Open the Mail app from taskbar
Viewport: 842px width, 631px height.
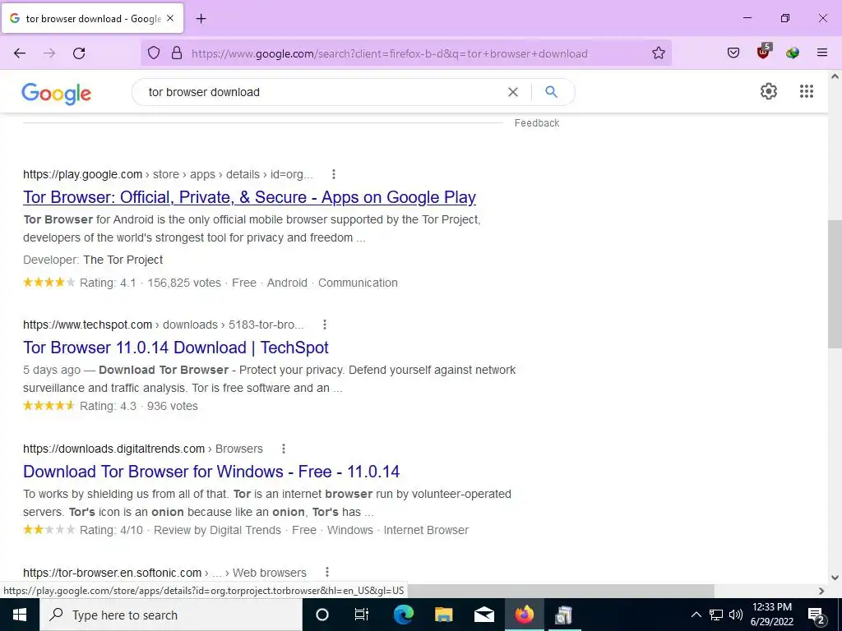pos(483,615)
